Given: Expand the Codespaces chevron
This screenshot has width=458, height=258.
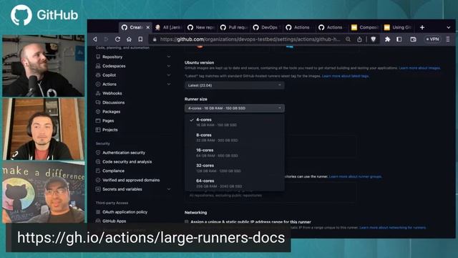Looking at the screenshot, I should coord(169,66).
